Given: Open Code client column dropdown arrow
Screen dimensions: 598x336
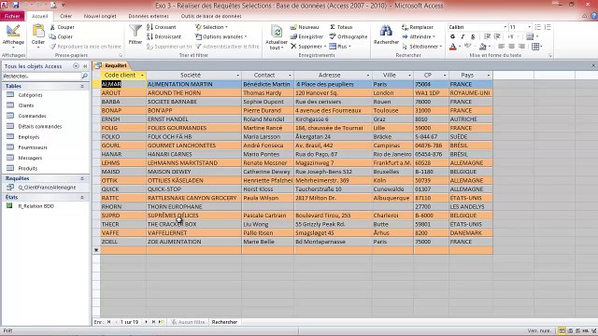Looking at the screenshot, I should point(142,75).
